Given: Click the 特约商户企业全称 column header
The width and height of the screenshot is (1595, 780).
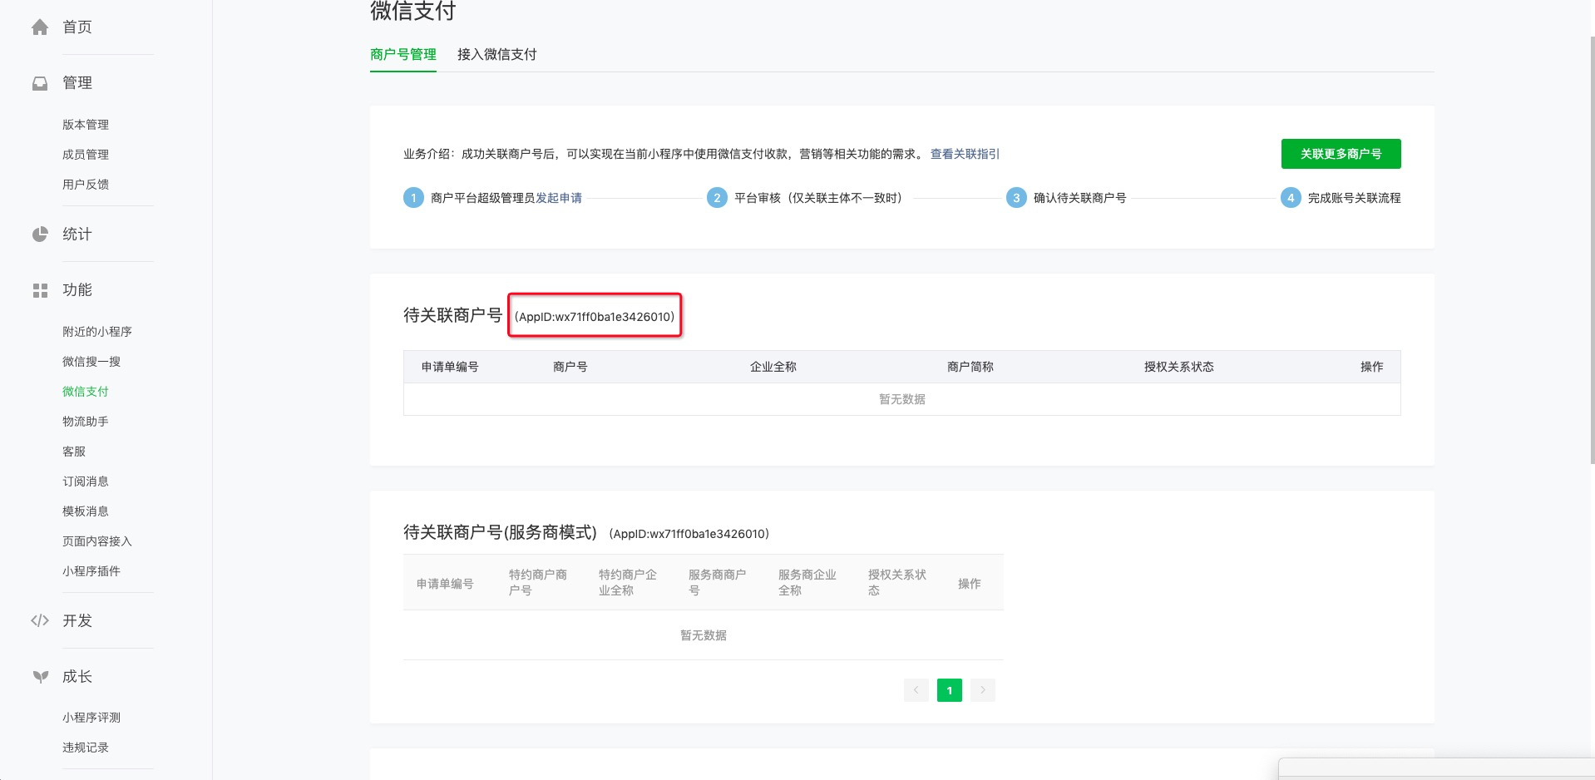Looking at the screenshot, I should click(628, 583).
